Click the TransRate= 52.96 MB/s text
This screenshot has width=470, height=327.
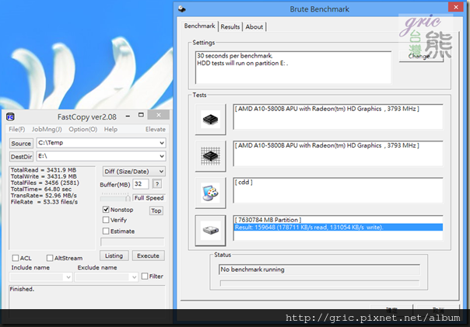pyautogui.click(x=44, y=196)
